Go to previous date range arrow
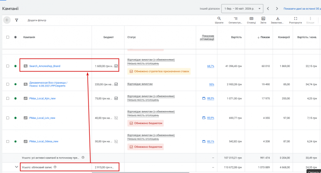 click(x=268, y=9)
